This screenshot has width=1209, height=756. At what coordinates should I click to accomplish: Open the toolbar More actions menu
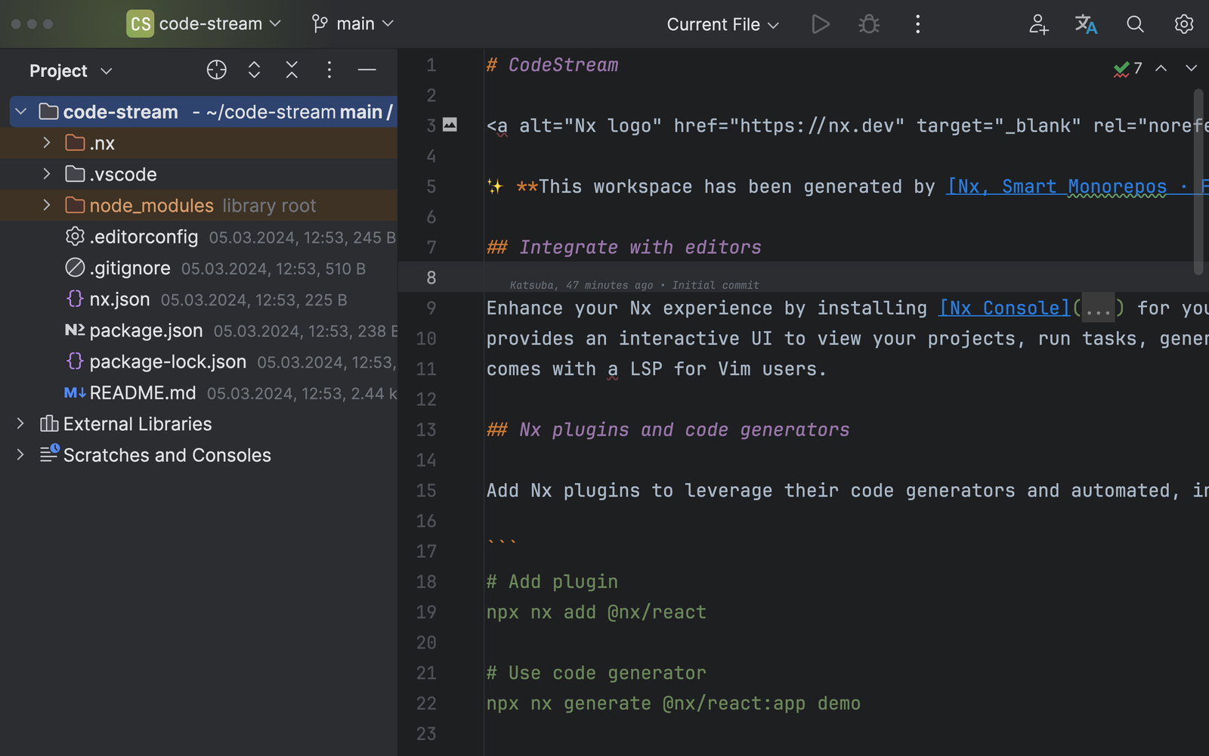[918, 24]
